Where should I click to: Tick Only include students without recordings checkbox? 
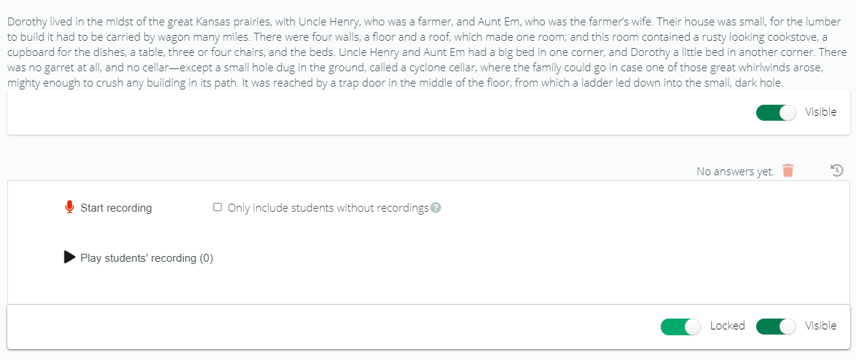pos(217,207)
